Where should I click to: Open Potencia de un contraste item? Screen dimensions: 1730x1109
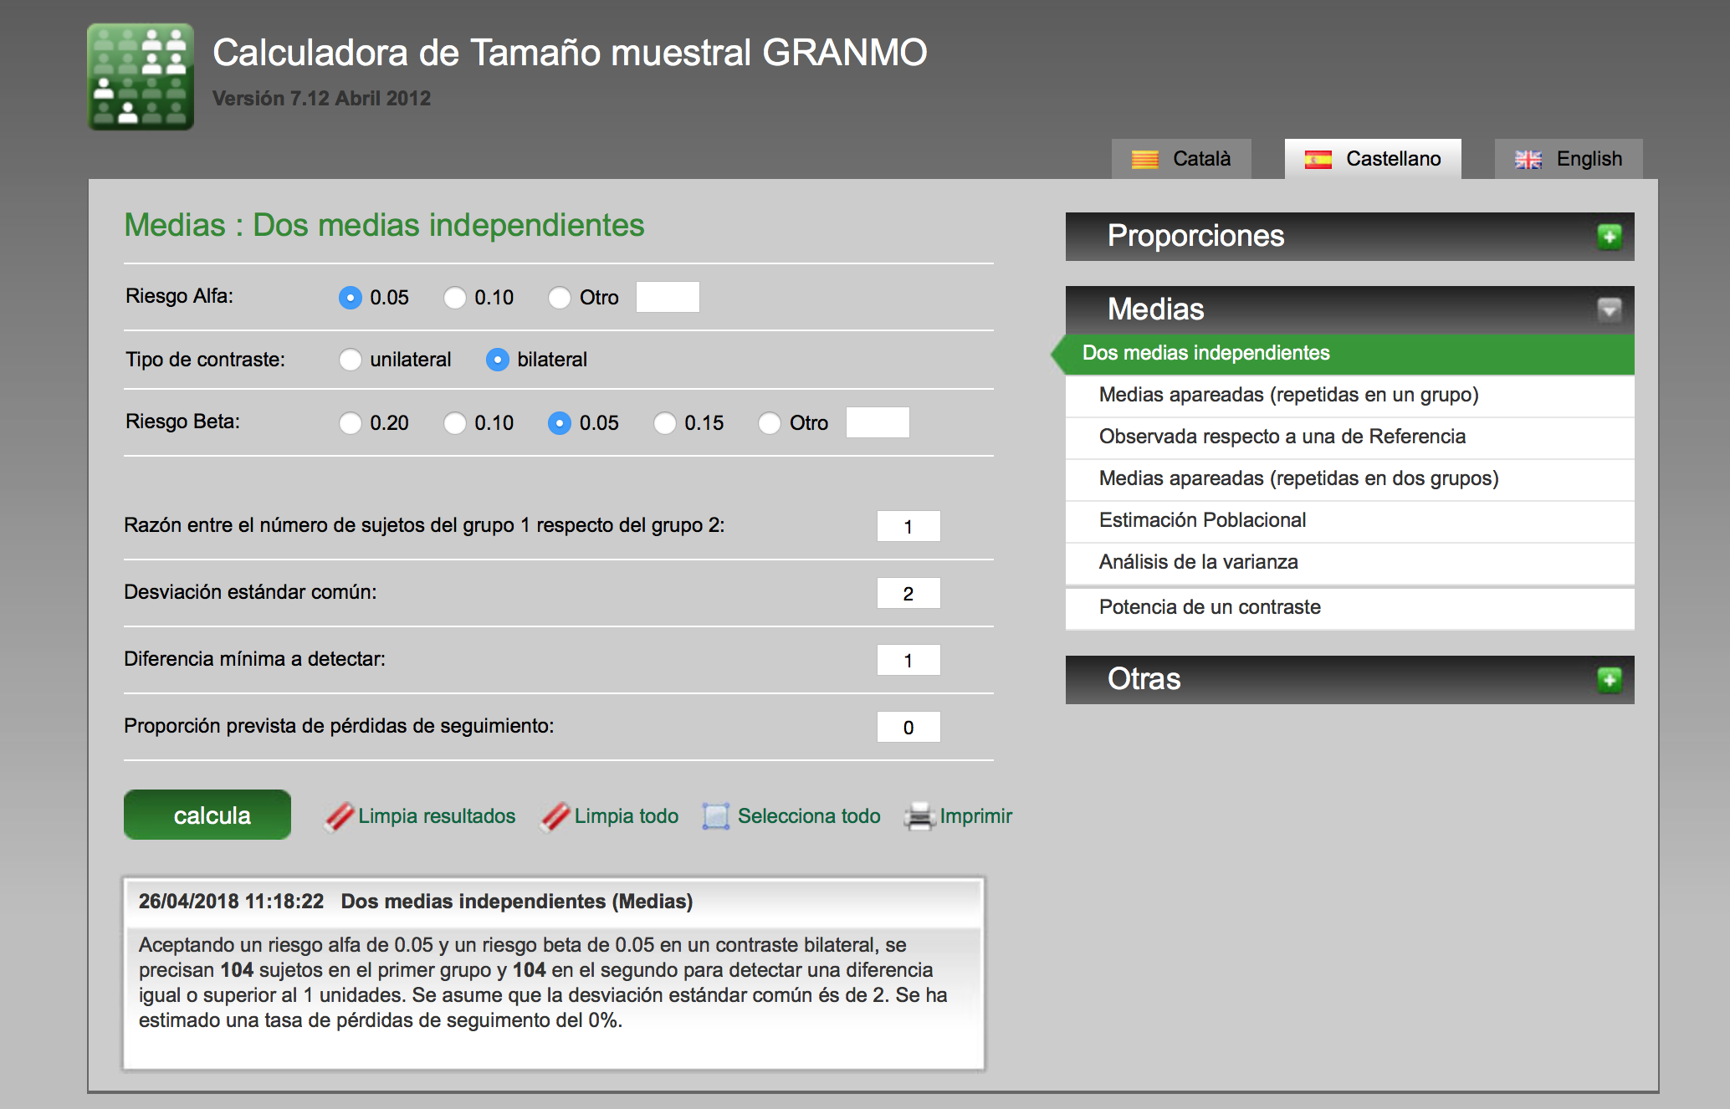pyautogui.click(x=1210, y=607)
